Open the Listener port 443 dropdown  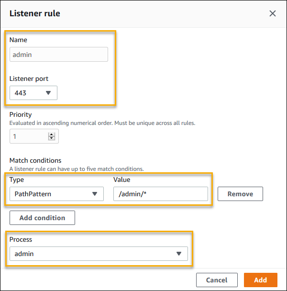[x=33, y=93]
